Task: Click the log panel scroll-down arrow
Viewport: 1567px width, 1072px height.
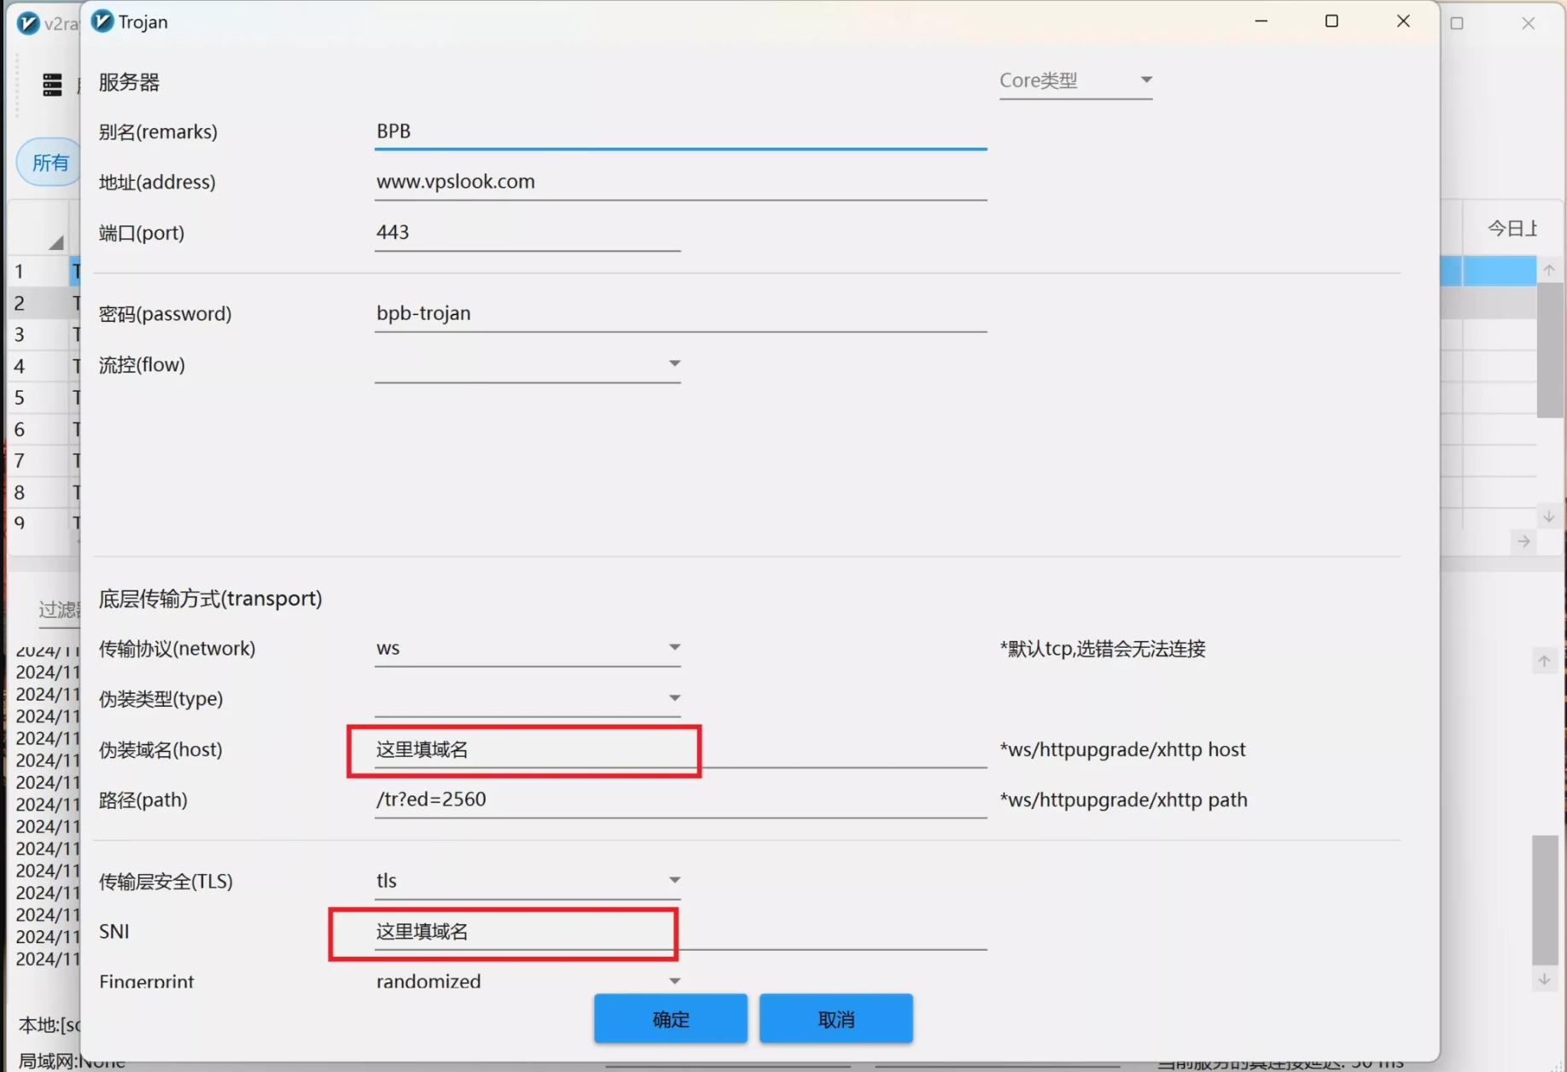Action: pyautogui.click(x=1544, y=979)
